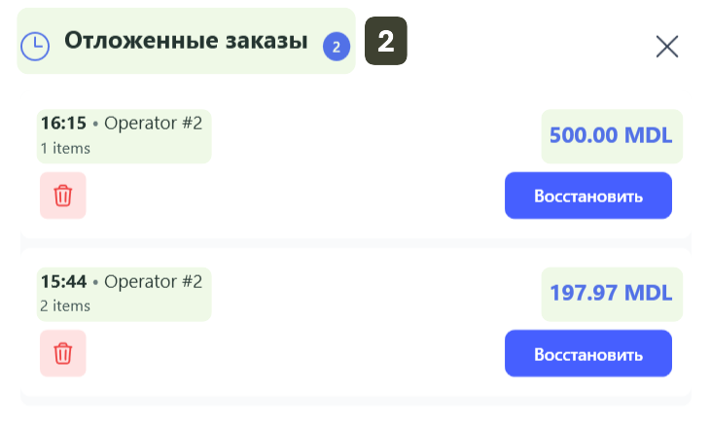The width and height of the screenshot is (711, 429).
Task: Click the 197.97 MDL total
Action: [x=611, y=293]
